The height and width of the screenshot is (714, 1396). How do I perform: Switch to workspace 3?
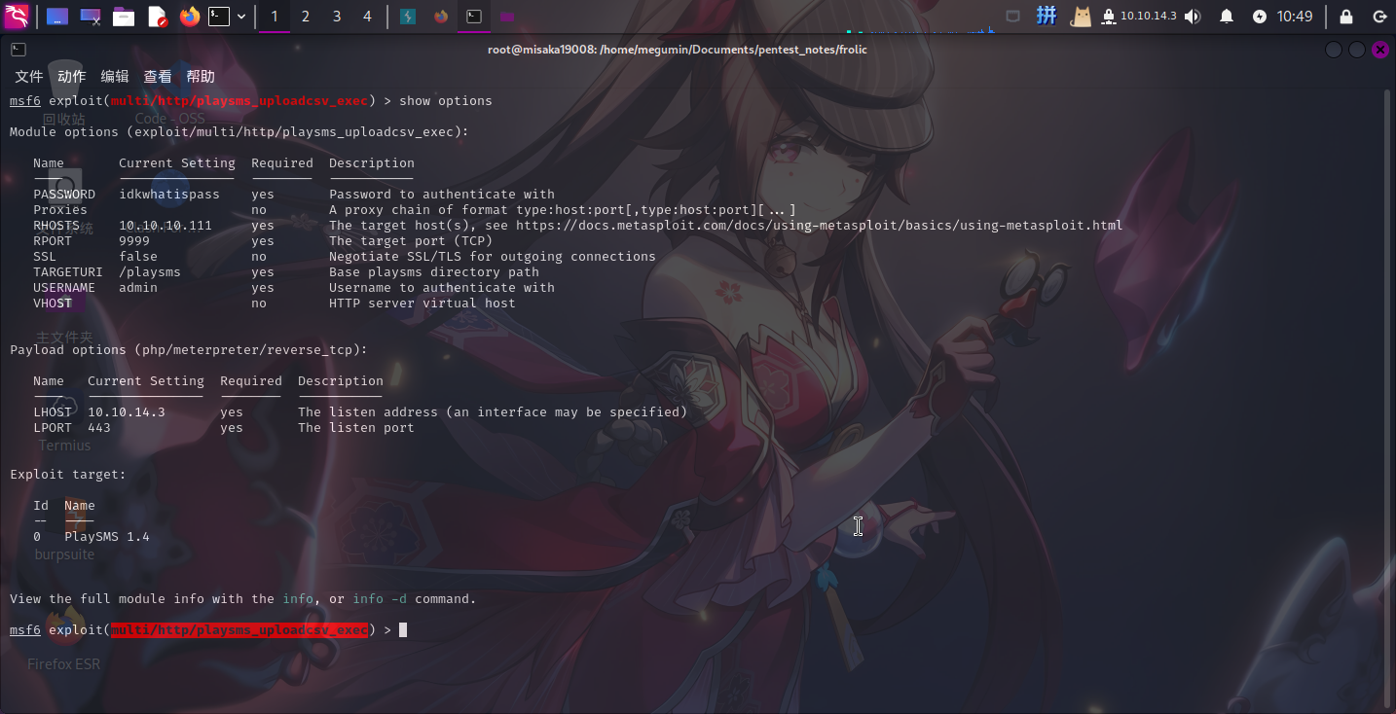click(337, 17)
